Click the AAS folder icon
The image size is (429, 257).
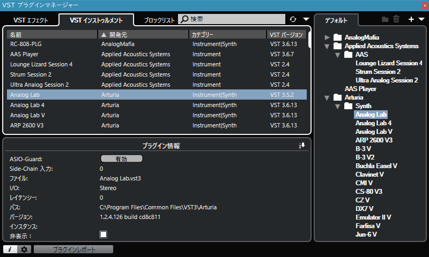(348, 55)
